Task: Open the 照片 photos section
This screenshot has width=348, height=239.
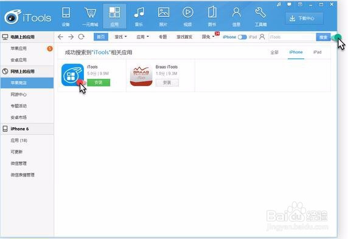Action: tap(163, 16)
